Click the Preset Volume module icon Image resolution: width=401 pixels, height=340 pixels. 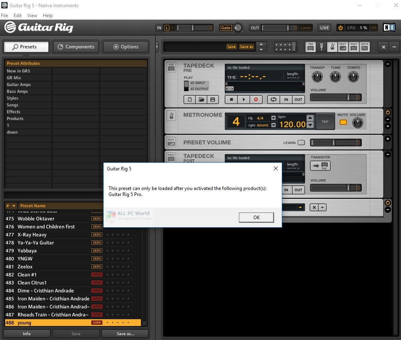pos(171,142)
